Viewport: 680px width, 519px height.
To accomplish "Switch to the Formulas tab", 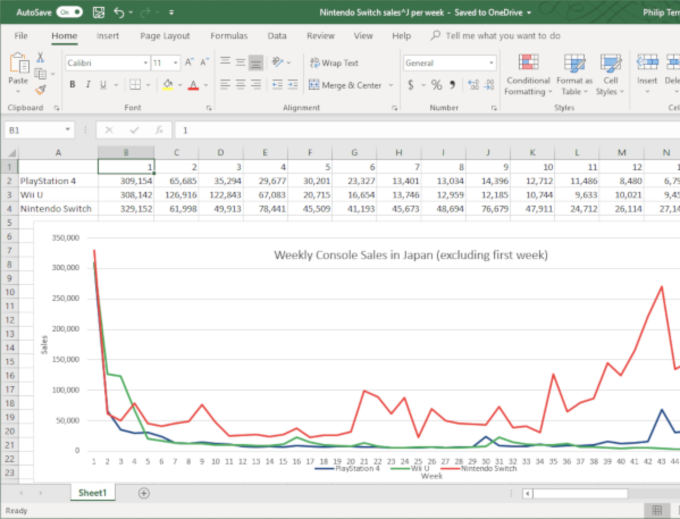I will click(229, 36).
